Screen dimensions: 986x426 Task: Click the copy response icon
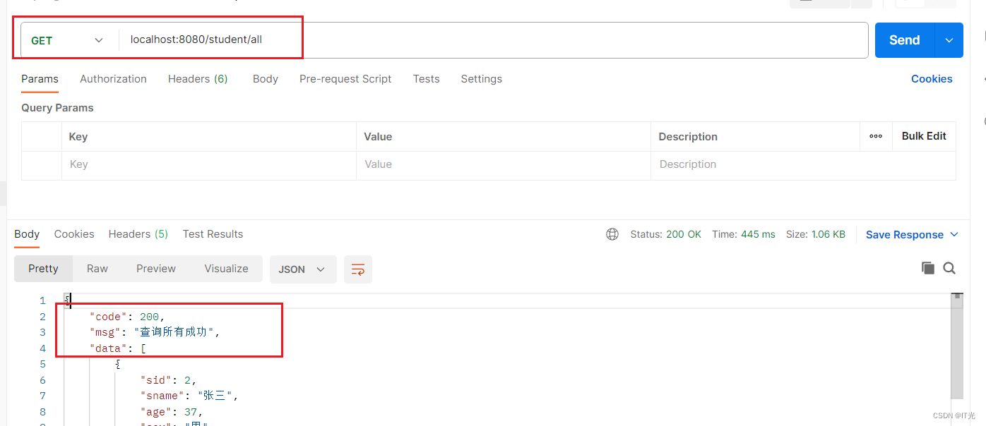(927, 268)
